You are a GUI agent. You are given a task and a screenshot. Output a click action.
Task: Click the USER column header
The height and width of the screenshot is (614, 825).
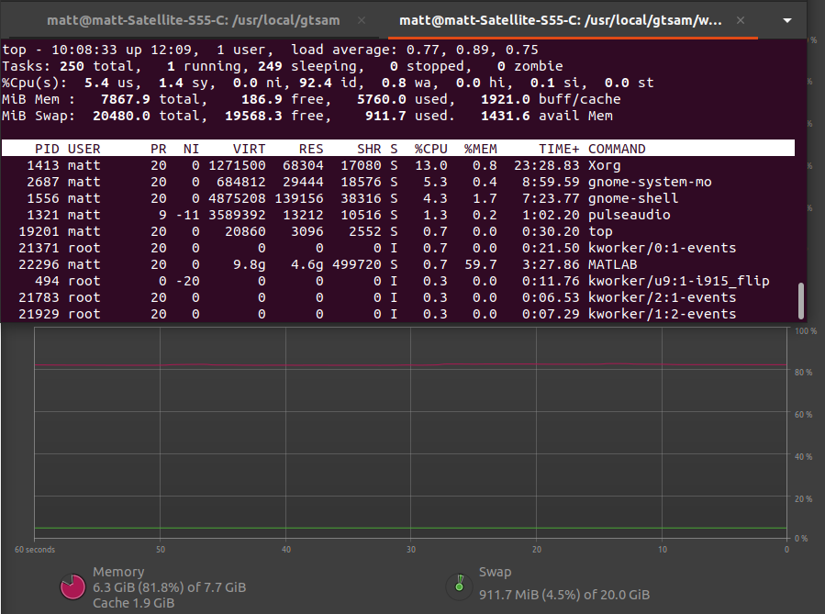point(84,149)
